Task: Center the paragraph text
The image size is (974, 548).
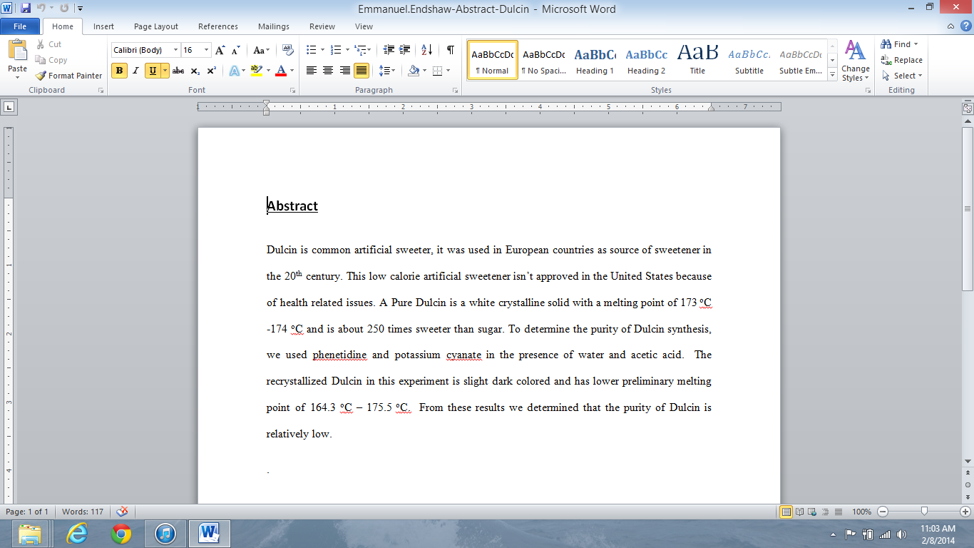Action: [328, 71]
